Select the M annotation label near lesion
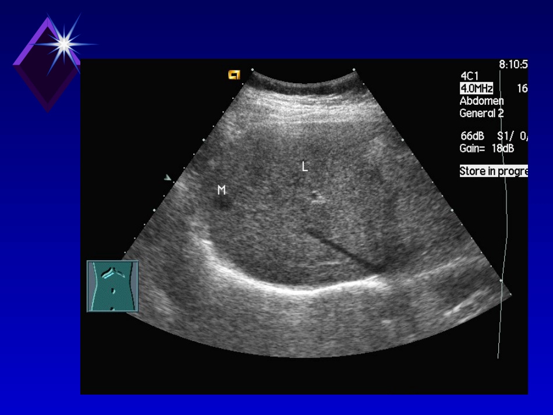553x415 pixels. pyautogui.click(x=221, y=190)
